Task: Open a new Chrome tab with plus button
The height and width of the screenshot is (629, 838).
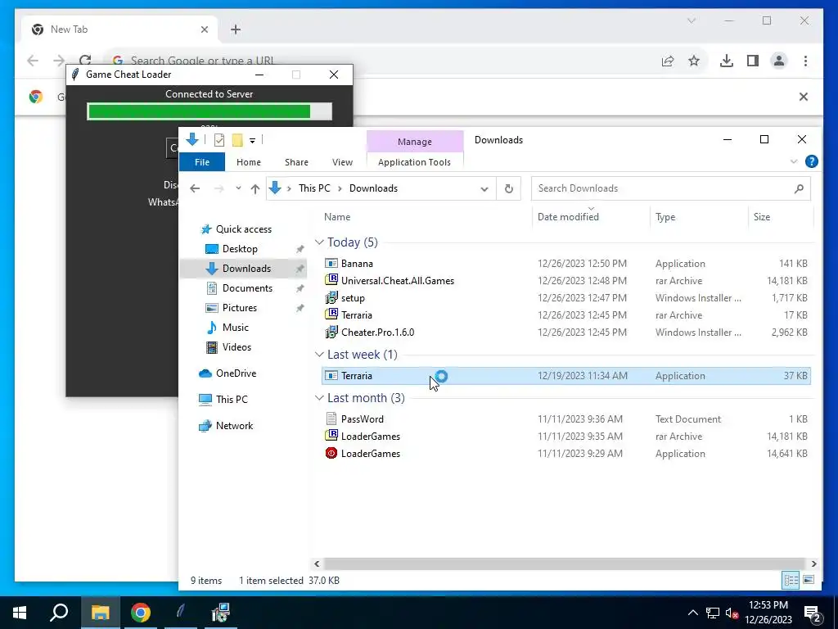Action: tap(235, 29)
